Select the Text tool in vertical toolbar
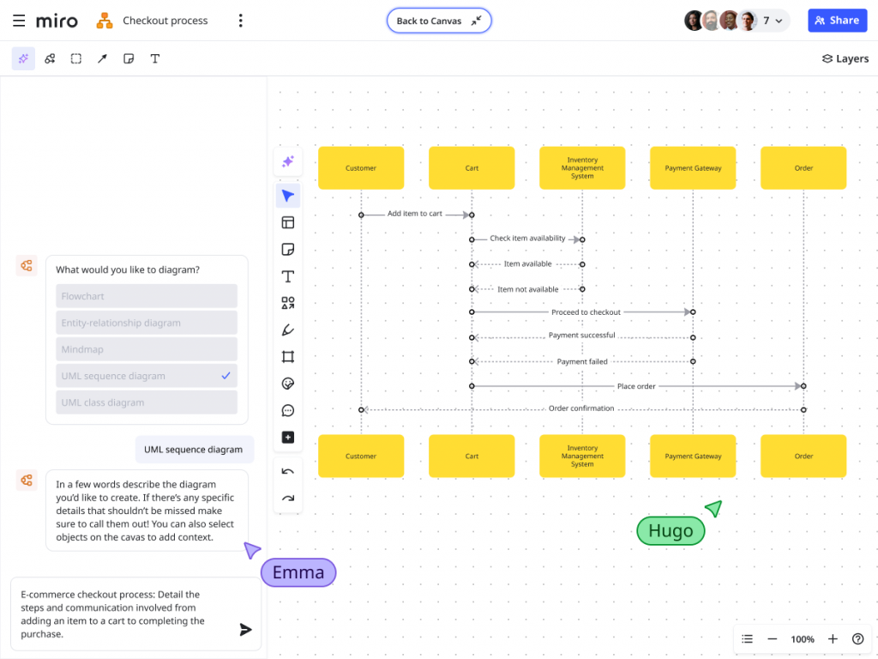This screenshot has width=878, height=659. tap(288, 276)
